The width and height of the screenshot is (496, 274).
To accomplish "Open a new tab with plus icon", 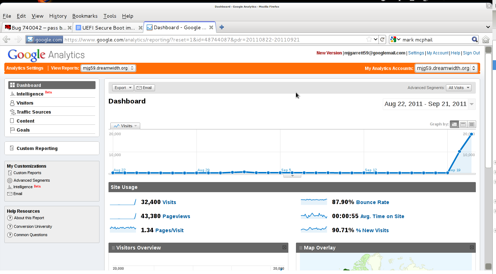I will click(222, 27).
